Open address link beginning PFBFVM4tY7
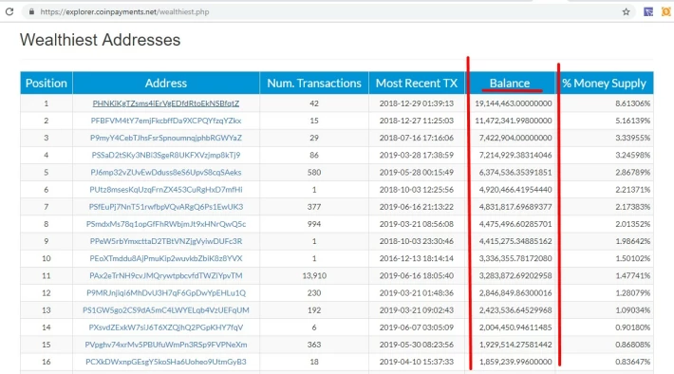The height and width of the screenshot is (374, 674). [x=166, y=121]
